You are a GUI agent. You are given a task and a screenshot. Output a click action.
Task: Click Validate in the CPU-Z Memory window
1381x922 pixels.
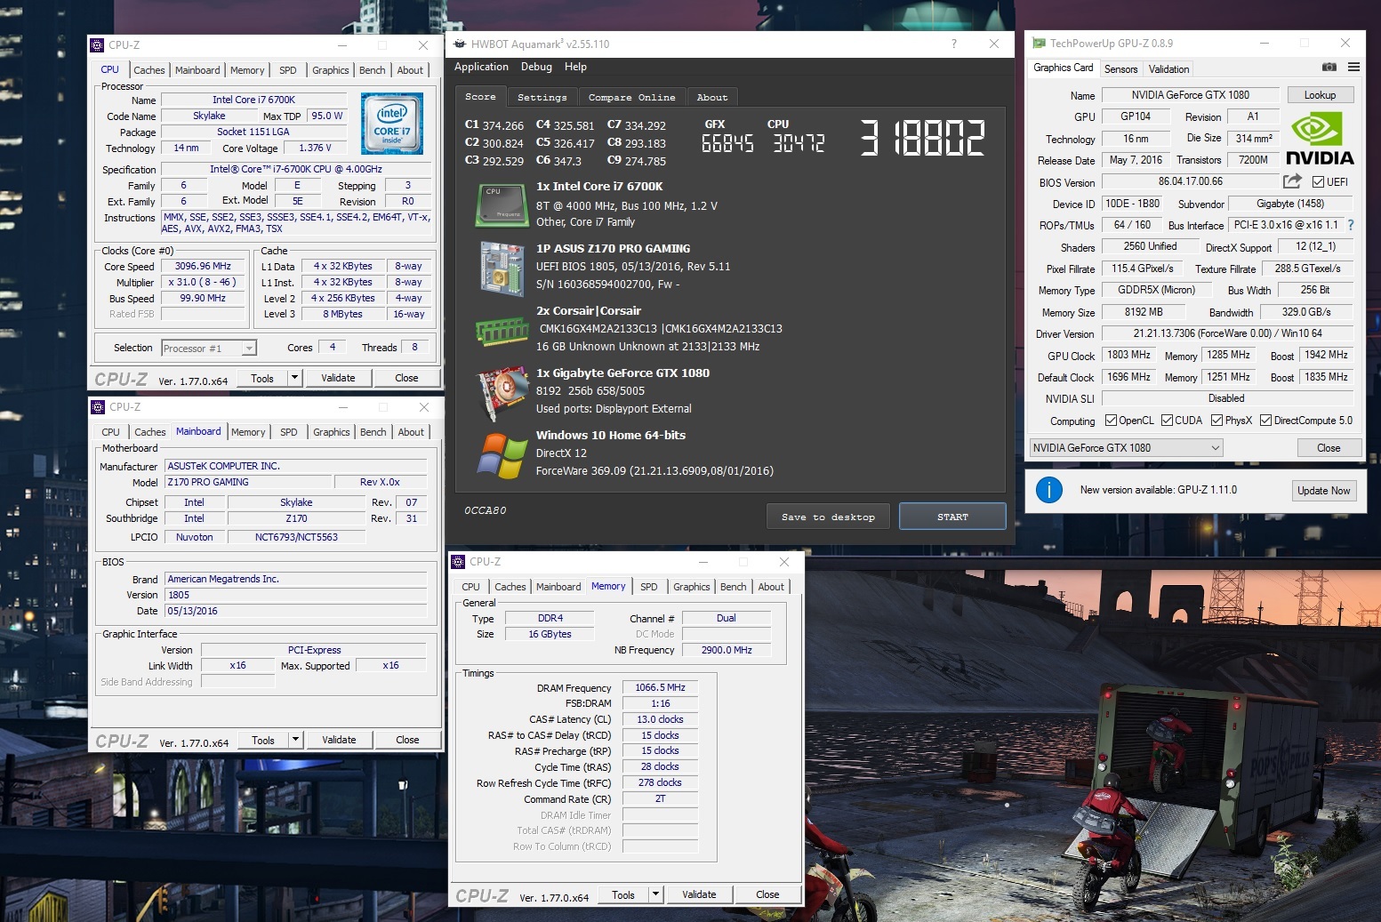tap(699, 894)
